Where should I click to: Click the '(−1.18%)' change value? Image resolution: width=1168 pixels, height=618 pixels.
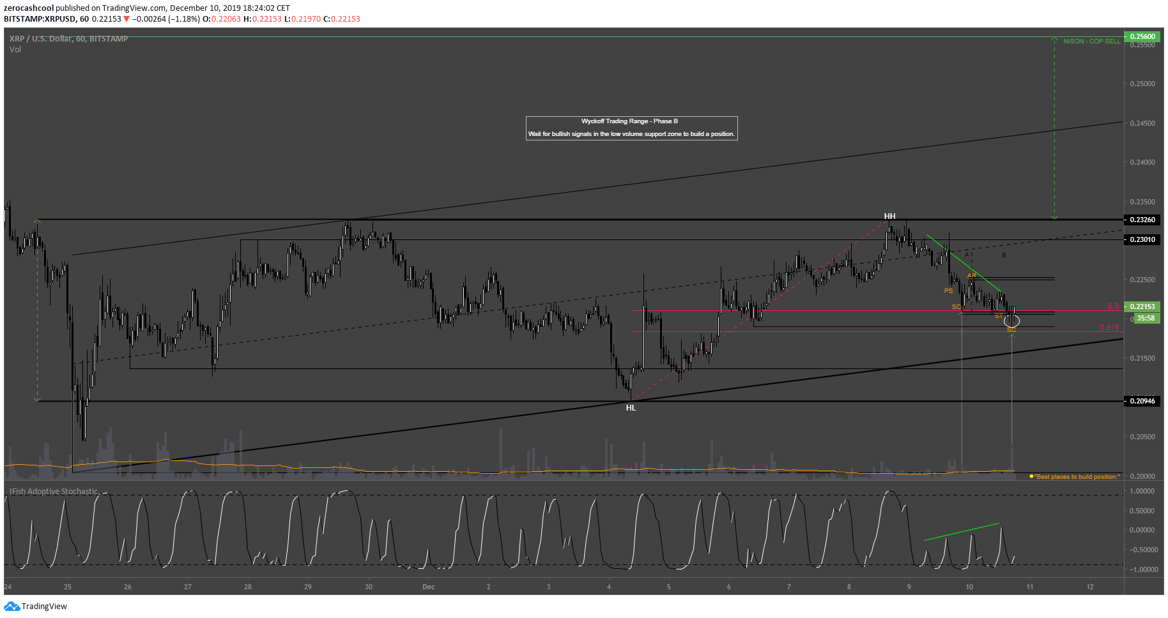185,19
